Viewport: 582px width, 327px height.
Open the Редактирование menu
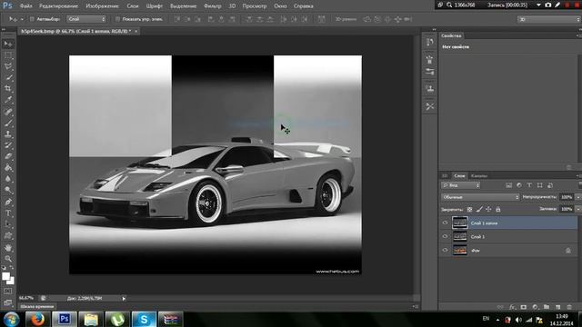58,6
